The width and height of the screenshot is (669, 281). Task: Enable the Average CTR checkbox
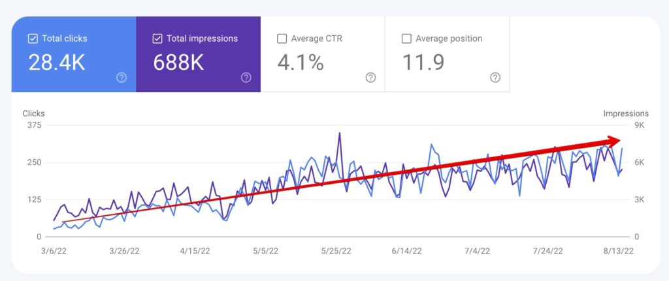[282, 38]
